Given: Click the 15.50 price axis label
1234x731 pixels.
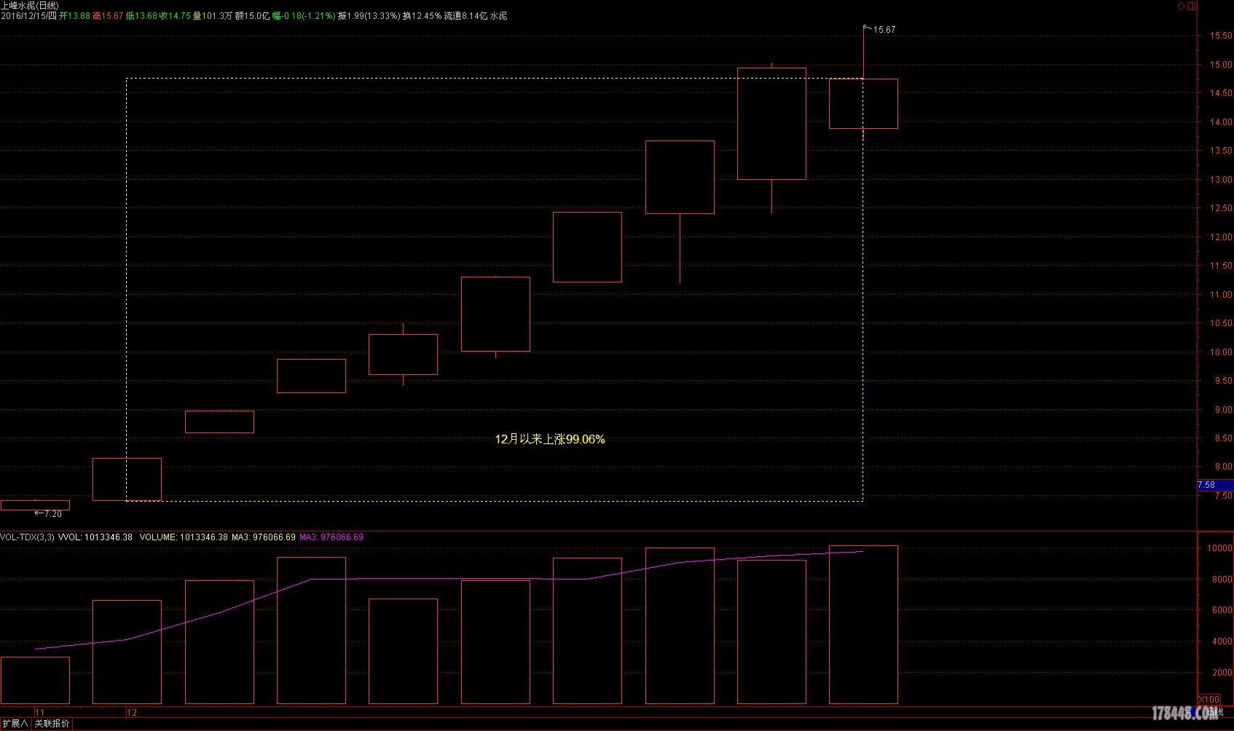Looking at the screenshot, I should (1221, 36).
